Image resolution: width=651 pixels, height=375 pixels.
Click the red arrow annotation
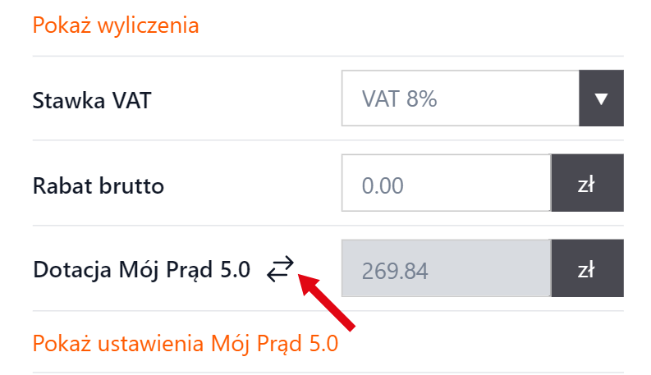[x=327, y=302]
